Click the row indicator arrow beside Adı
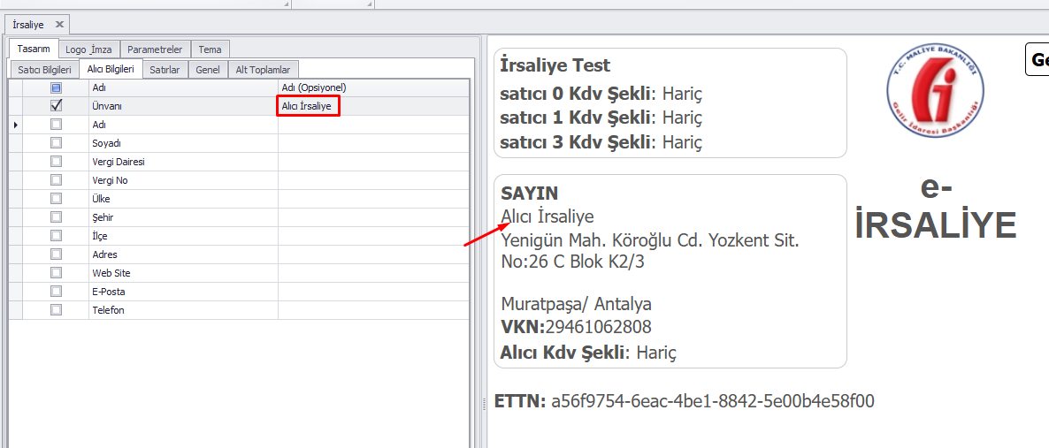The height and width of the screenshot is (448, 1049). pos(16,125)
